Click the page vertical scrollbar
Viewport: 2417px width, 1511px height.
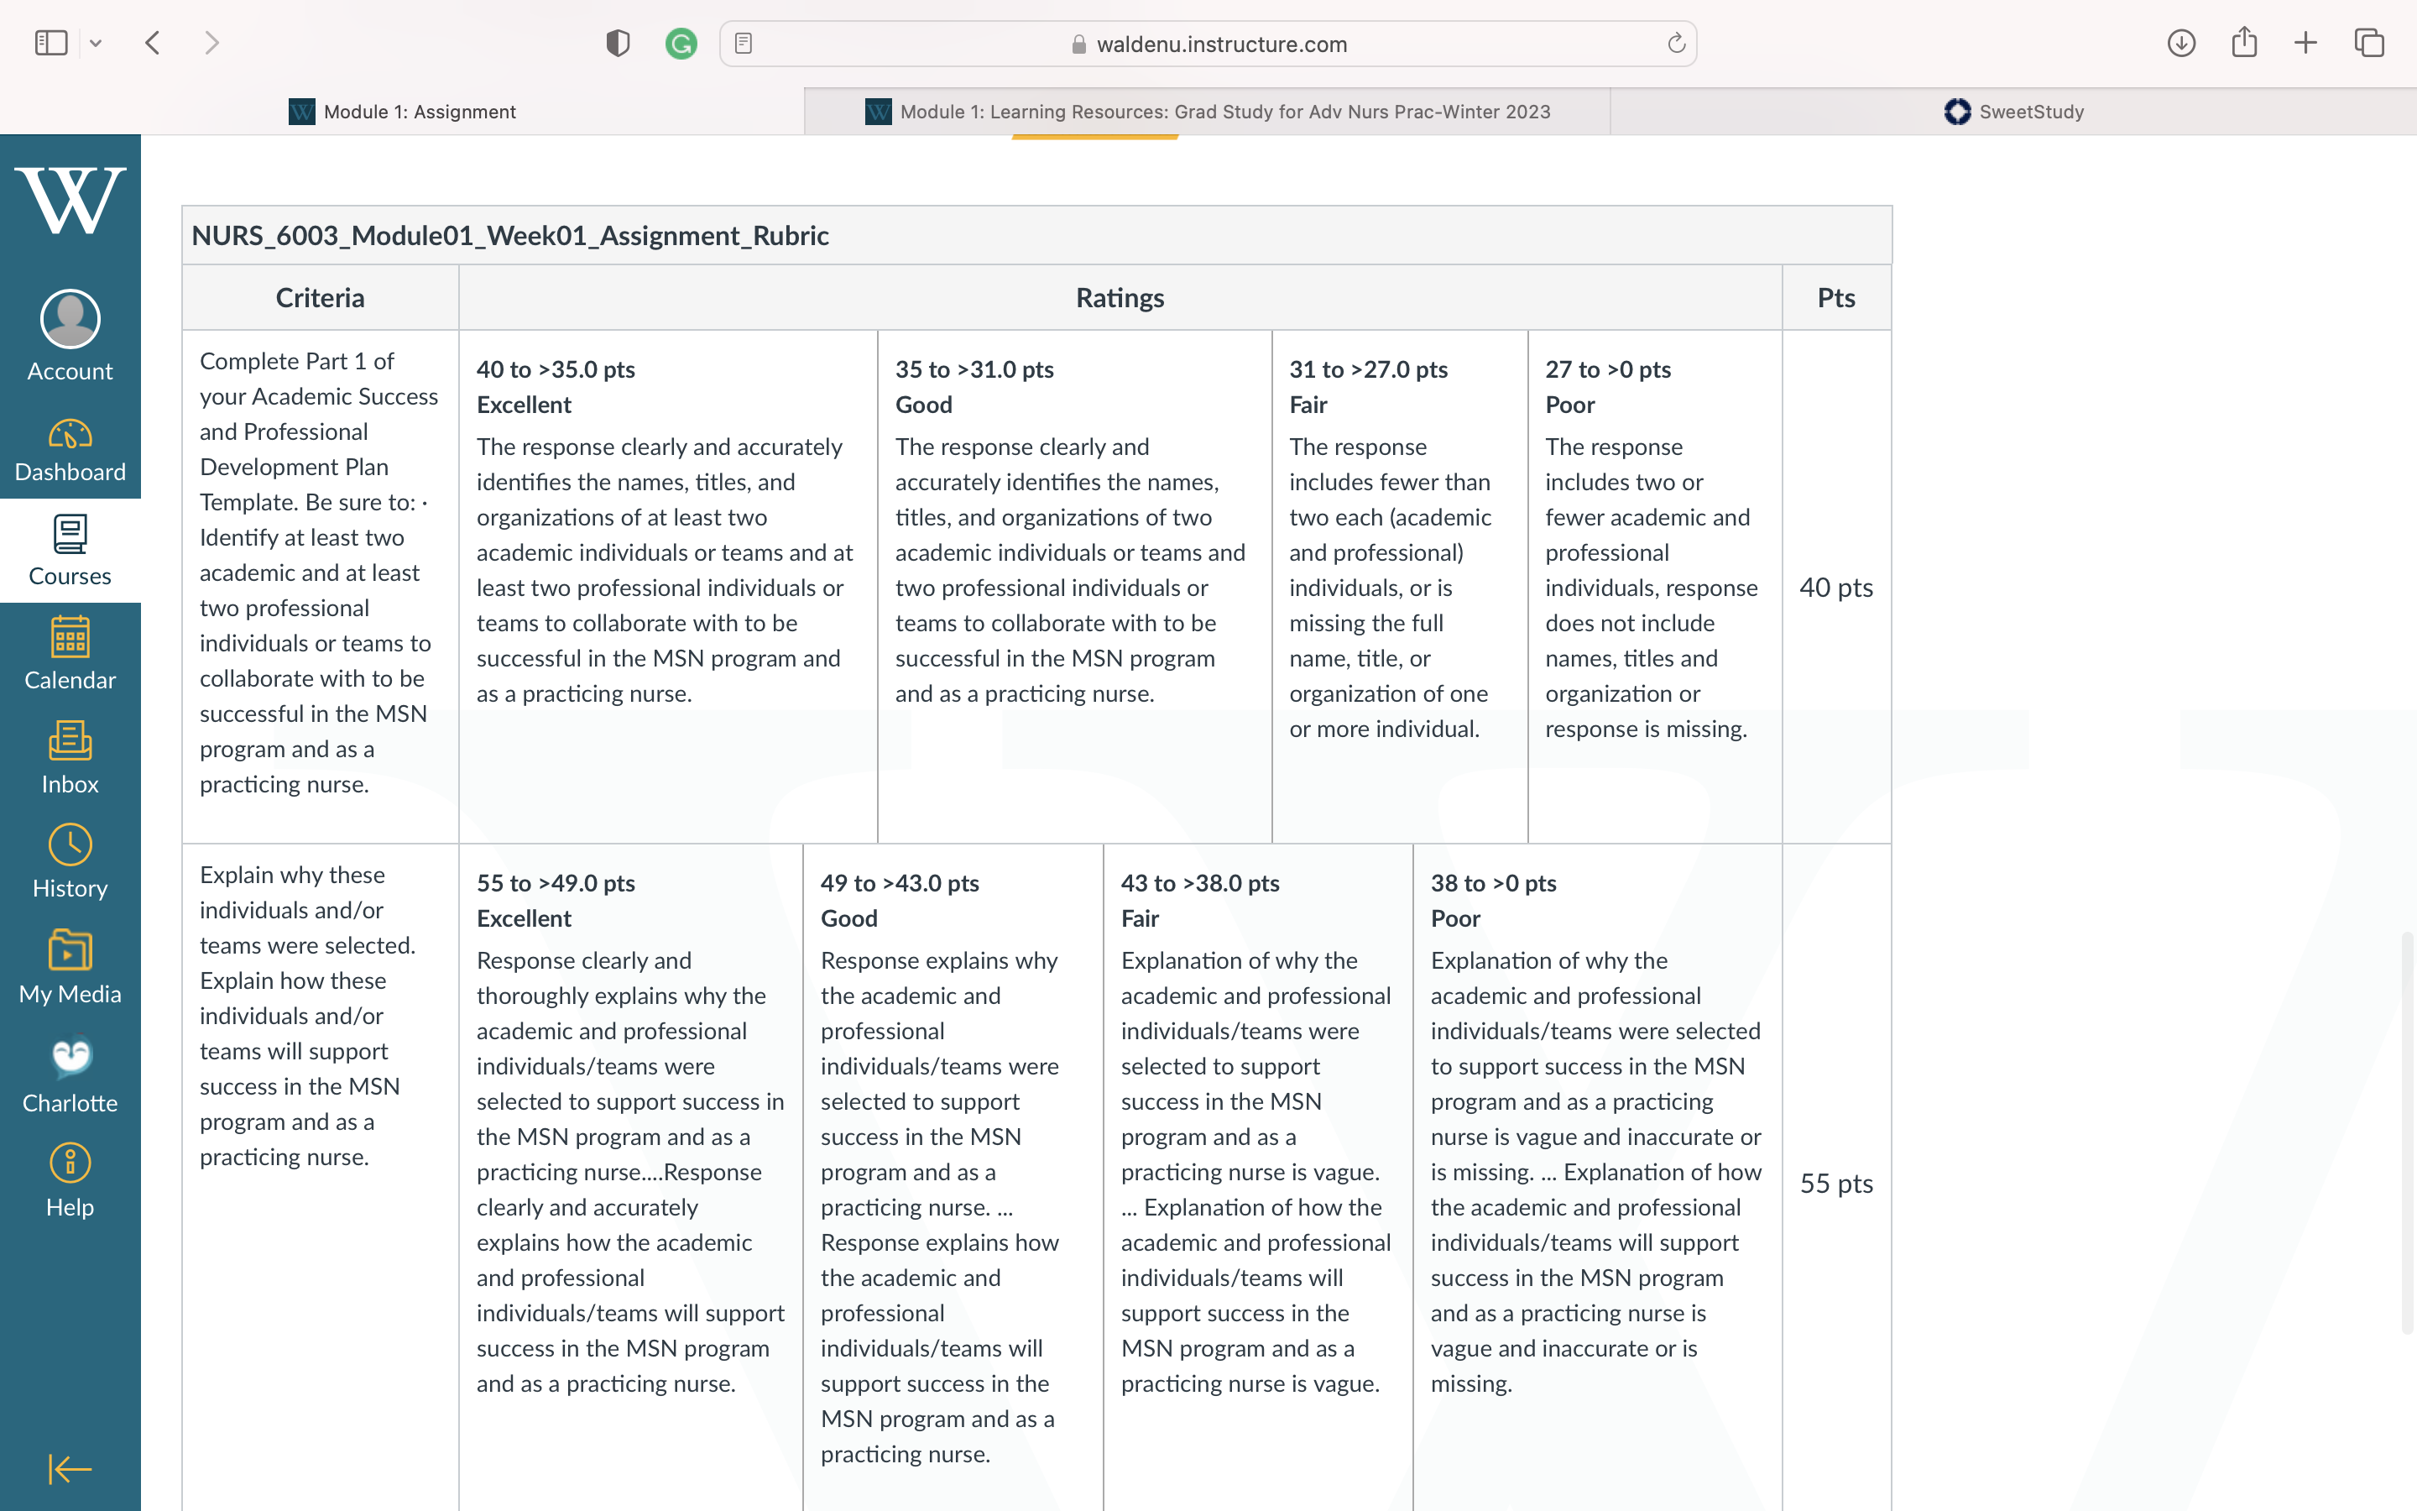click(2408, 1132)
